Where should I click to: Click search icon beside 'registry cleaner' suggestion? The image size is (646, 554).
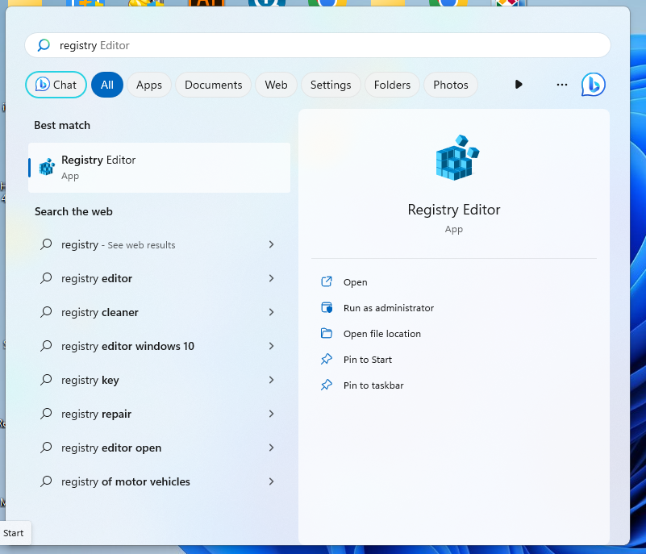[46, 312]
